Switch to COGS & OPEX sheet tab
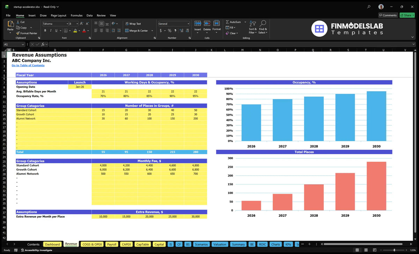The image size is (419, 254). pyautogui.click(x=92, y=244)
